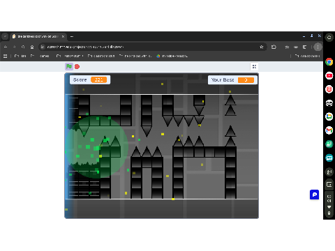Click the red stop sign button

click(77, 67)
